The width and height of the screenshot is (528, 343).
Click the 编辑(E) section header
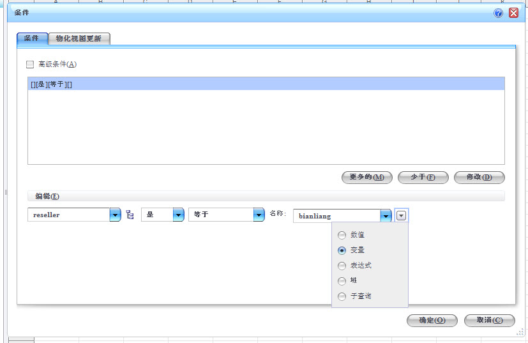click(266, 196)
